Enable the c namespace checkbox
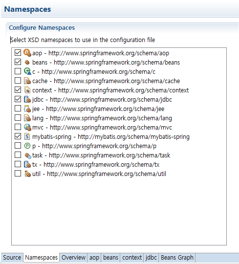The width and height of the screenshot is (239, 264). 18,71
